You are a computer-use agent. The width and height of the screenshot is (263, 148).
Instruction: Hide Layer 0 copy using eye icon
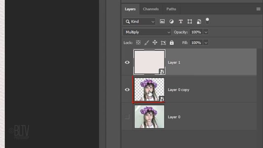127,90
